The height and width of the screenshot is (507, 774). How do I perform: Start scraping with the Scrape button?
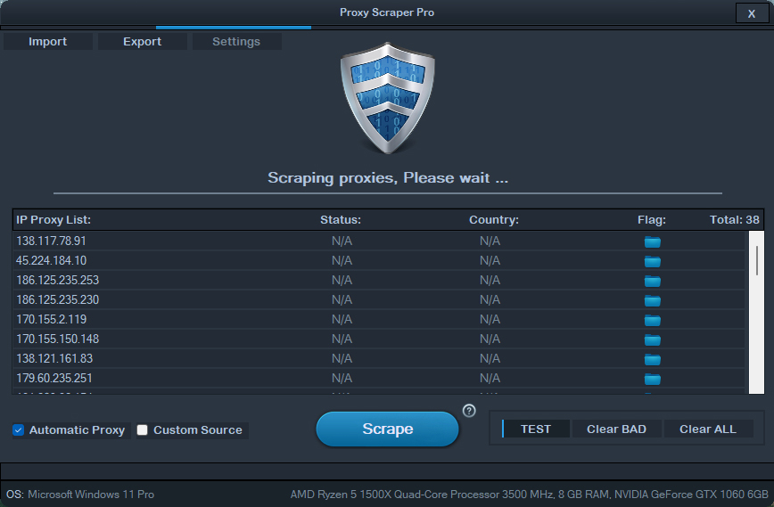click(388, 429)
